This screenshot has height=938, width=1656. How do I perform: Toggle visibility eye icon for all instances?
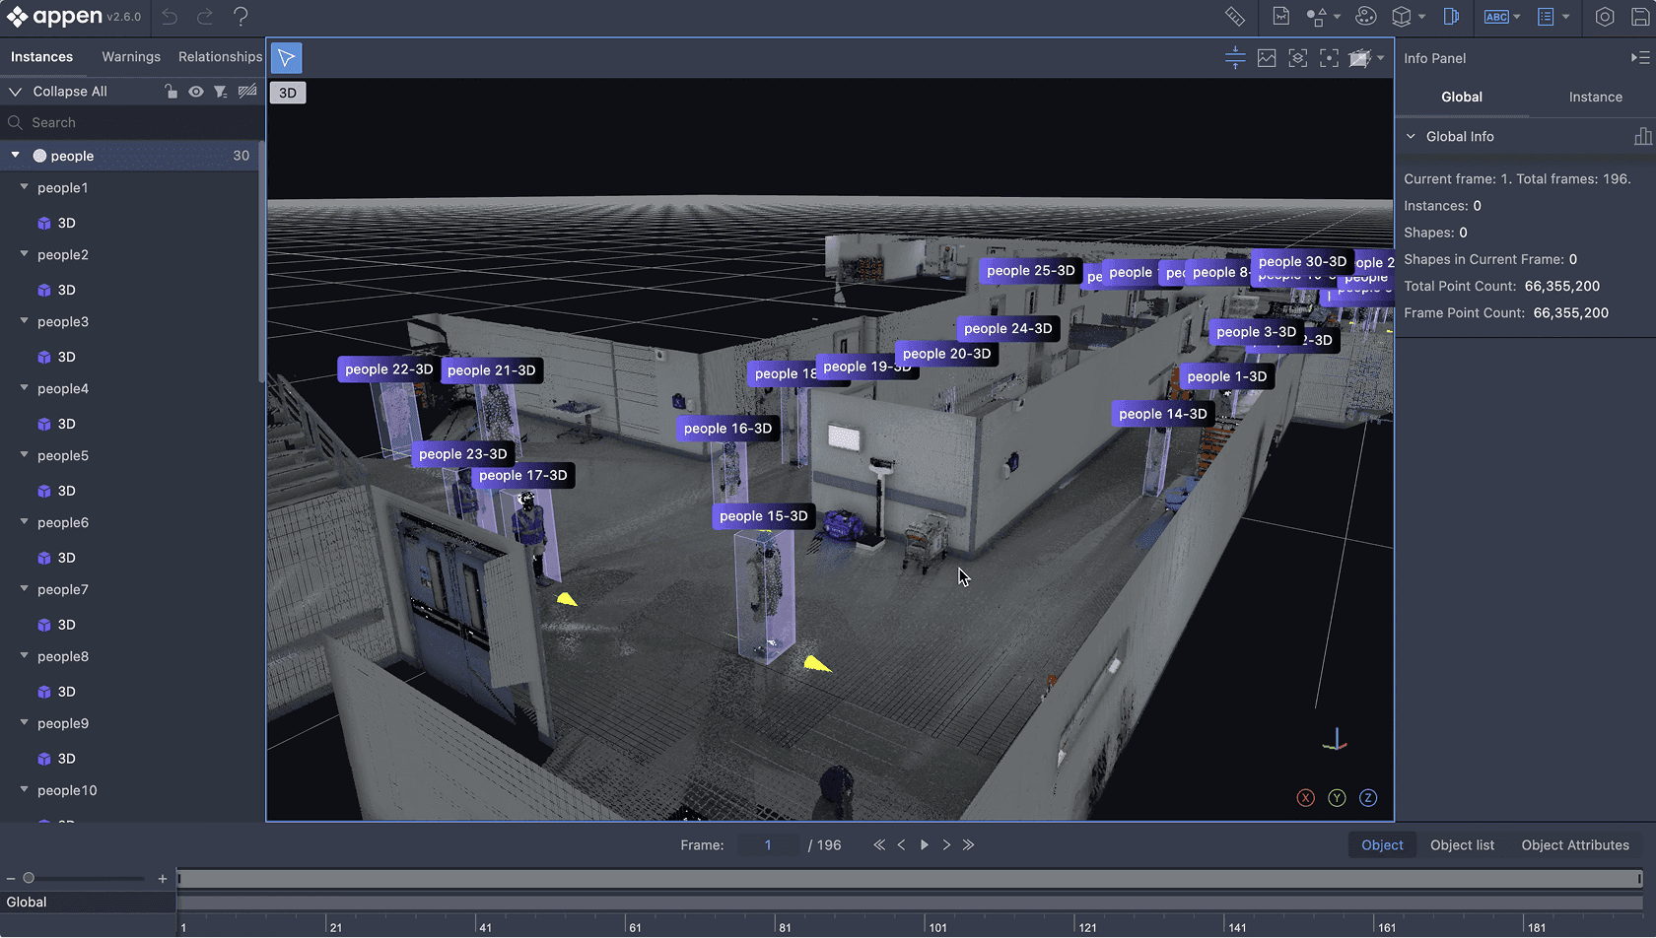(196, 92)
